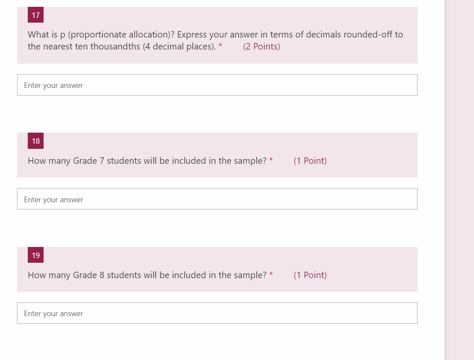The image size is (474, 360).
Task: Click the answer field for question 18
Action: click(x=217, y=198)
